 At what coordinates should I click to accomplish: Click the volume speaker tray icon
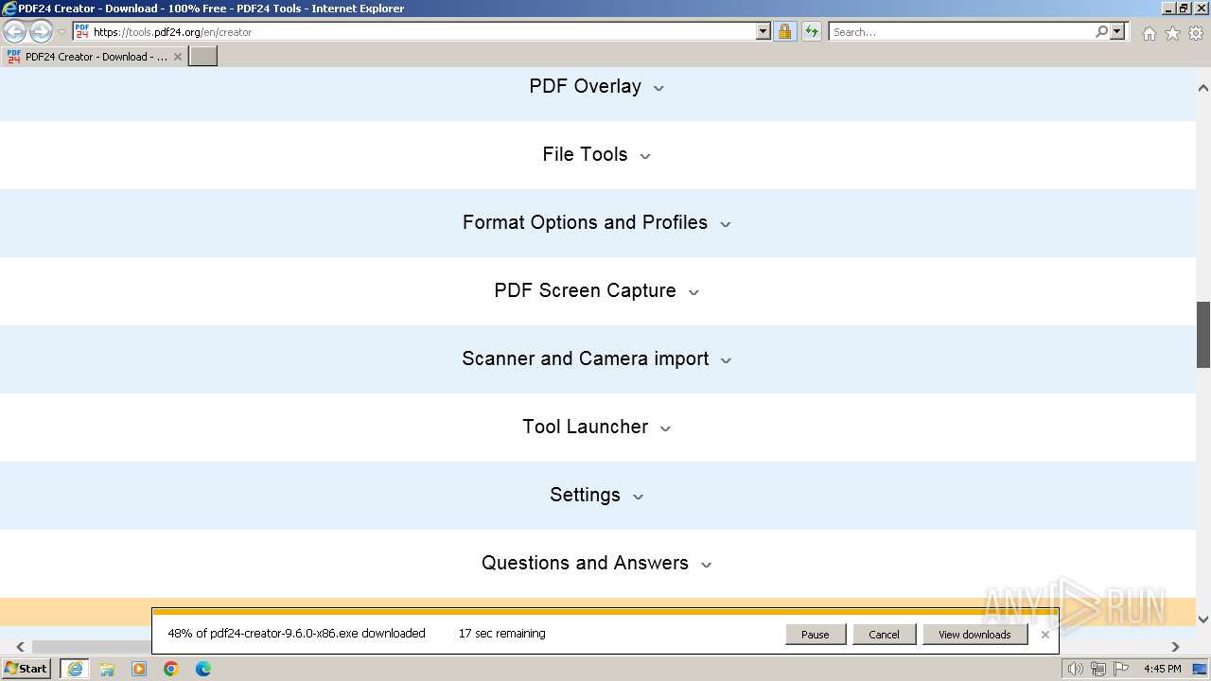pos(1075,669)
